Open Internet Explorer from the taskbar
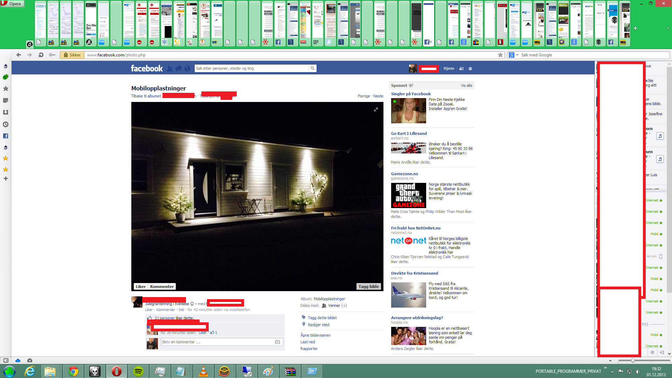672x378 pixels. pyautogui.click(x=30, y=371)
